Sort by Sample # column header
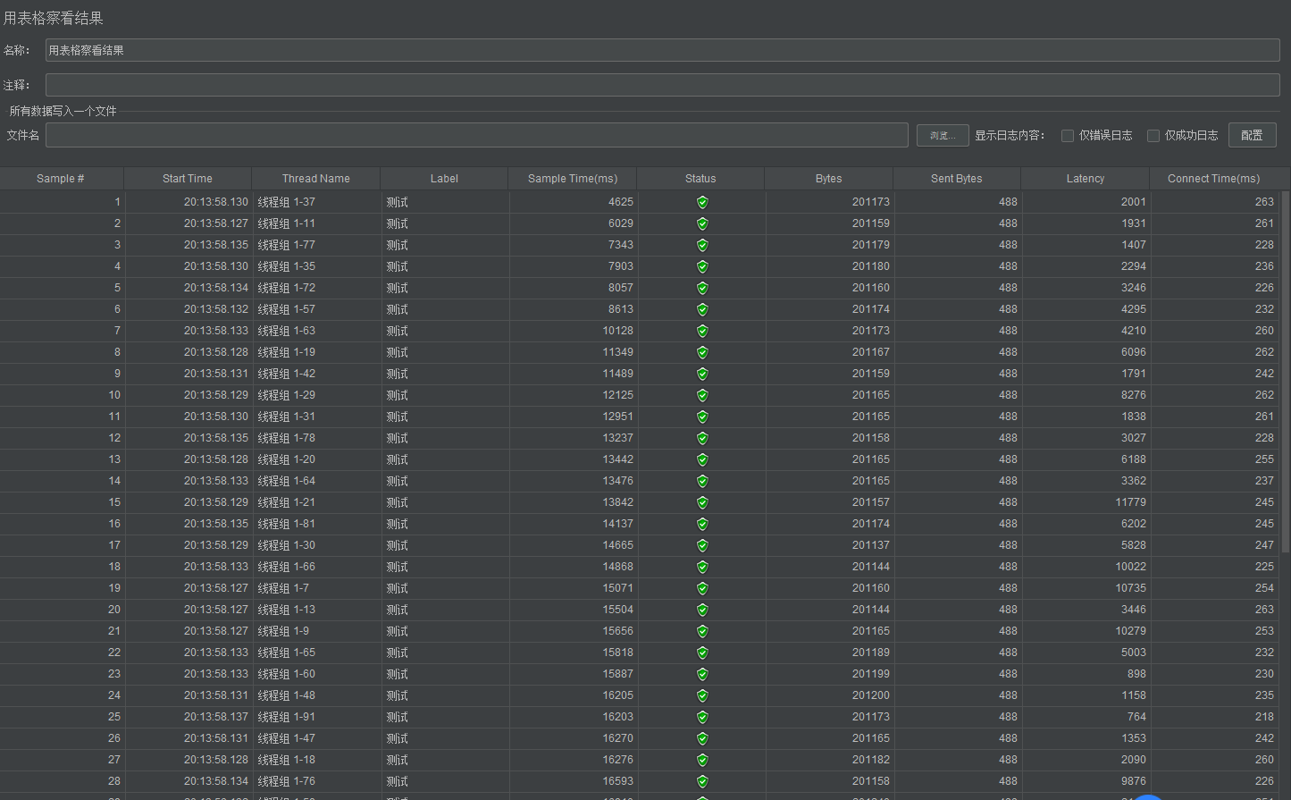This screenshot has height=800, width=1291. (61, 179)
